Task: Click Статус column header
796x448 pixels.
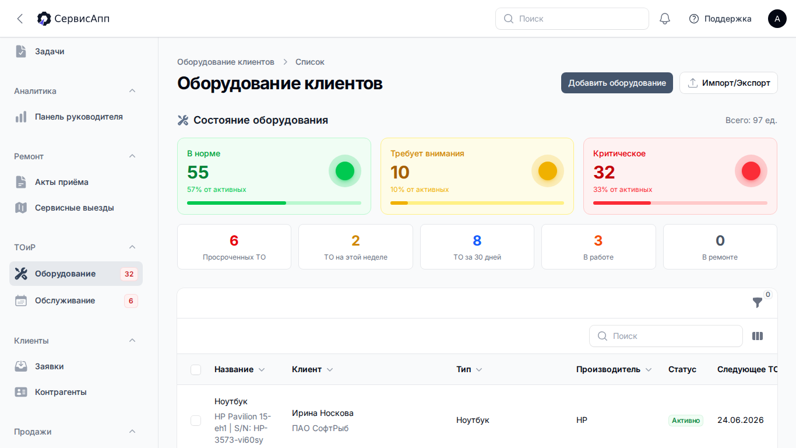Action: pyautogui.click(x=682, y=369)
